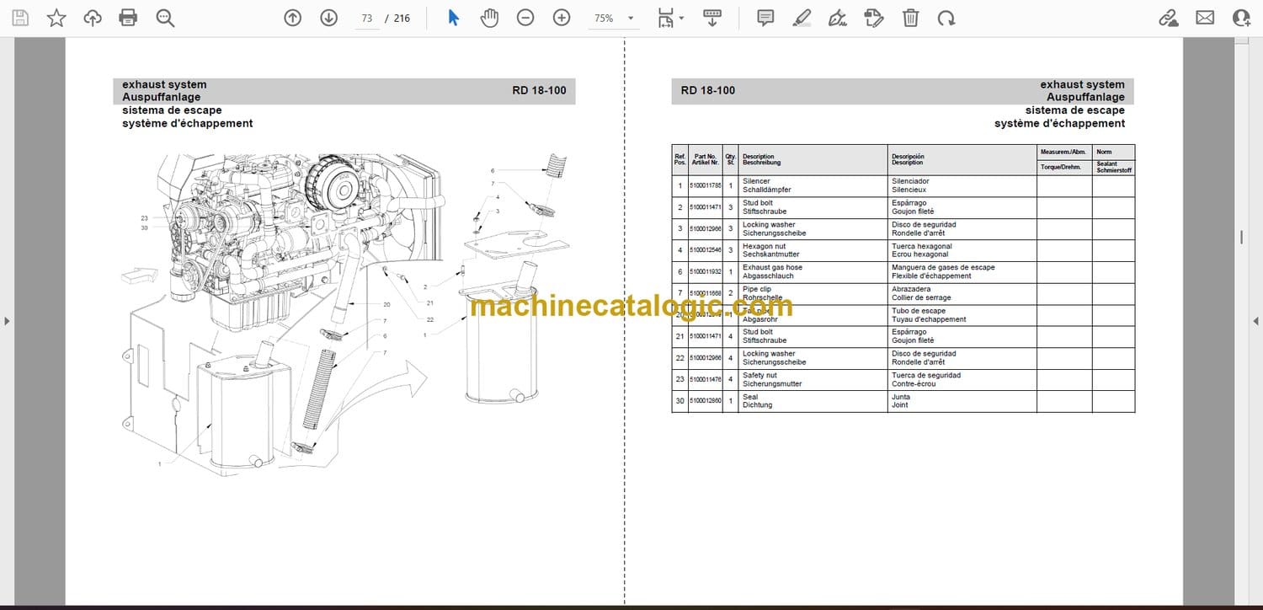
Task: Print the document
Action: (x=128, y=18)
